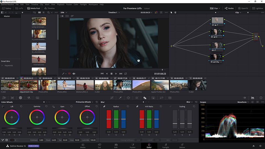The height and width of the screenshot is (149, 265).
Task: Select the Color Wheels palette icon
Action: tap(20, 98)
